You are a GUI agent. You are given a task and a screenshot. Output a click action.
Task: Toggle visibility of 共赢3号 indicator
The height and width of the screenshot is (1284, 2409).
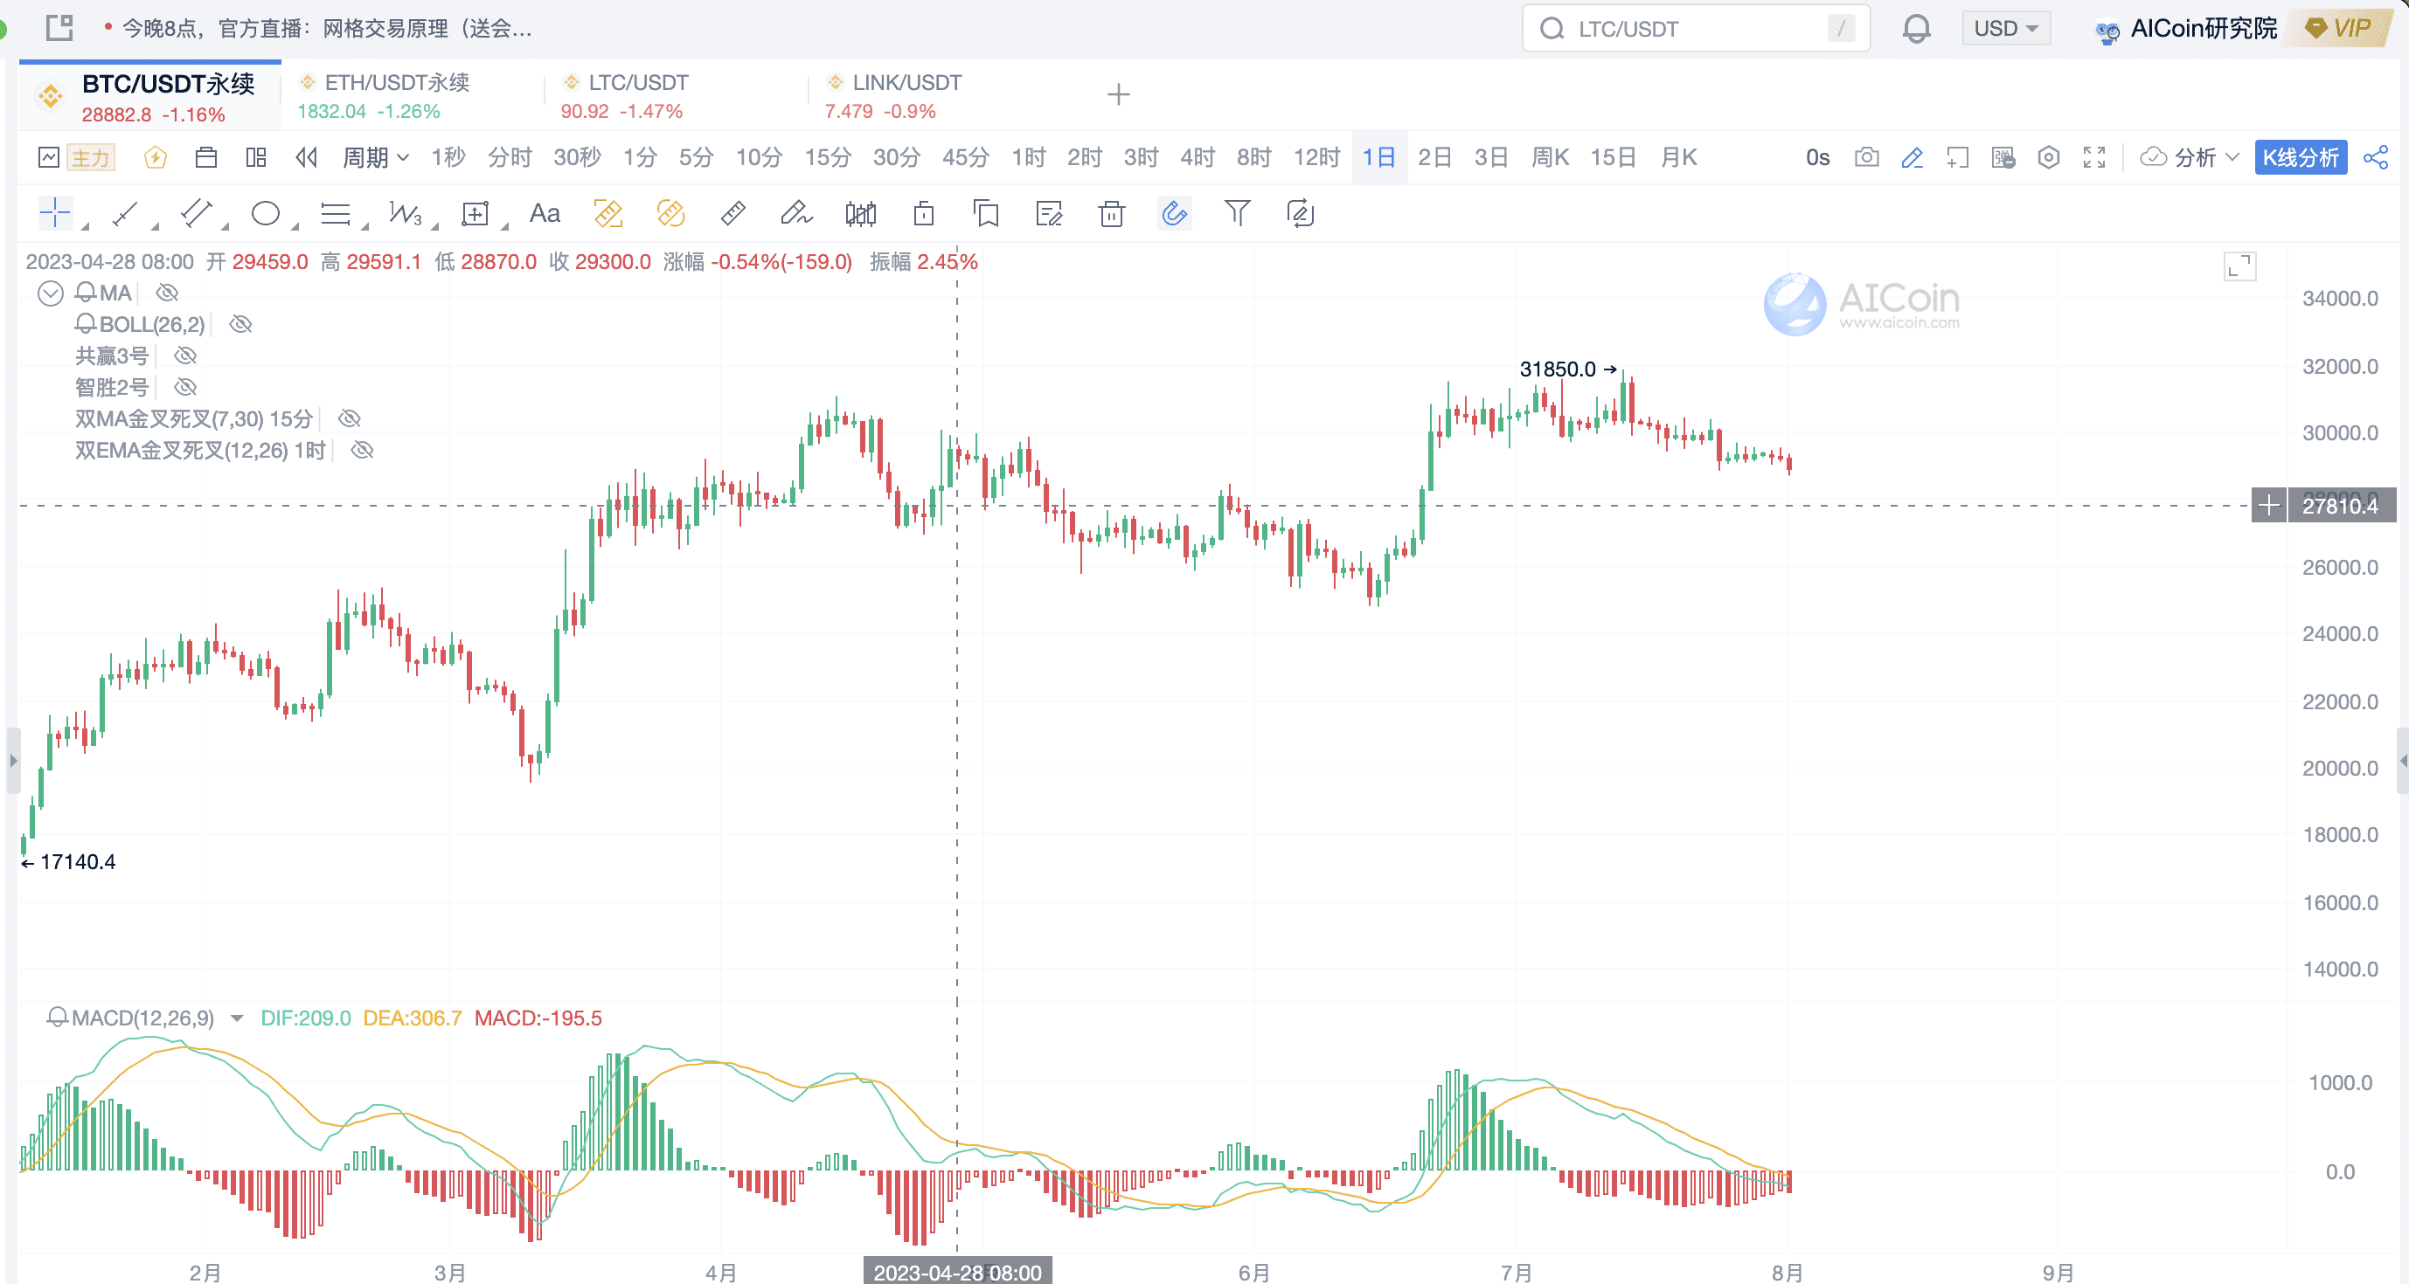(185, 356)
